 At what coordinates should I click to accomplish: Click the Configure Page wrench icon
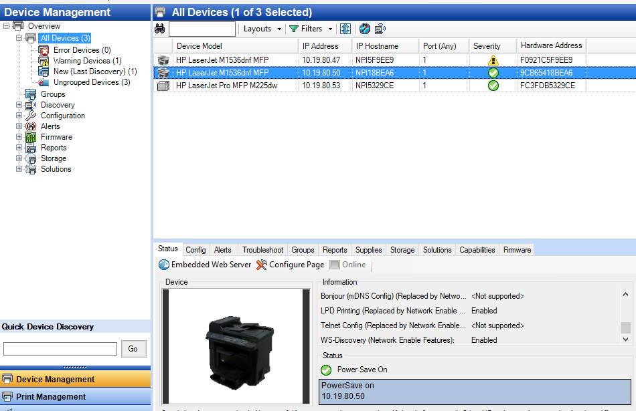pyautogui.click(x=261, y=265)
